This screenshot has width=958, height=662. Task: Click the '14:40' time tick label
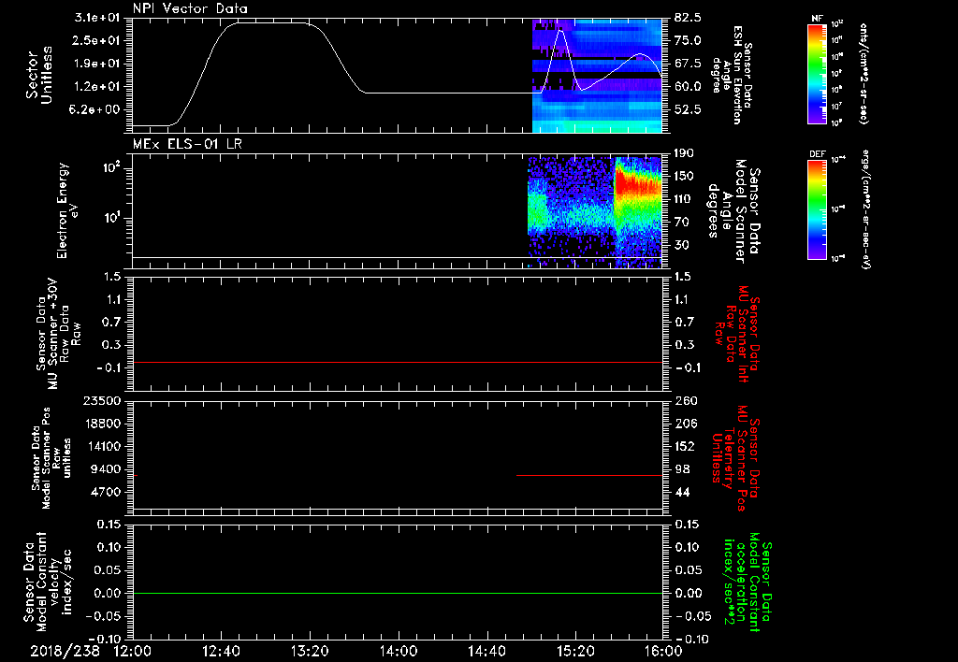pyautogui.click(x=486, y=652)
